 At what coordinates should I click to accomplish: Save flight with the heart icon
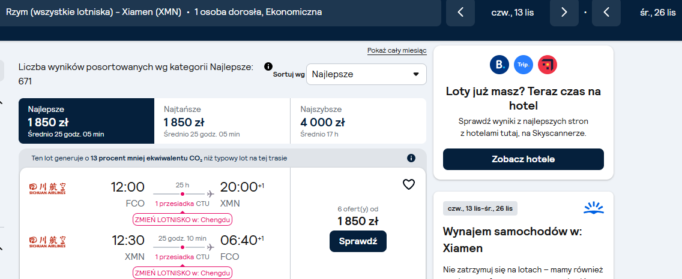(x=408, y=185)
